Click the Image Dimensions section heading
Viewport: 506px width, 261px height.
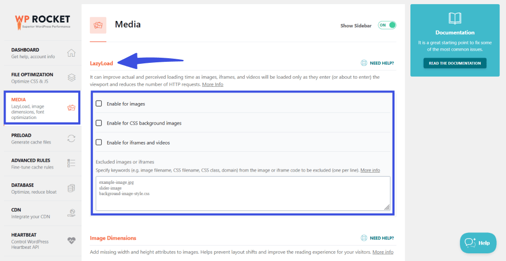tap(113, 238)
